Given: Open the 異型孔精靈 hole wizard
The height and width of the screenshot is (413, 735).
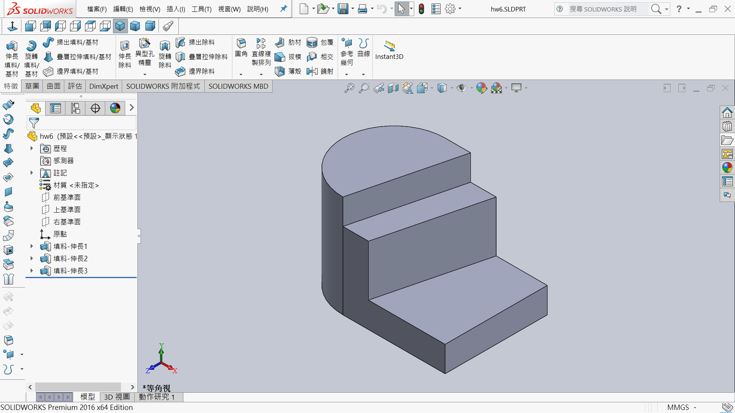Looking at the screenshot, I should tap(145, 44).
